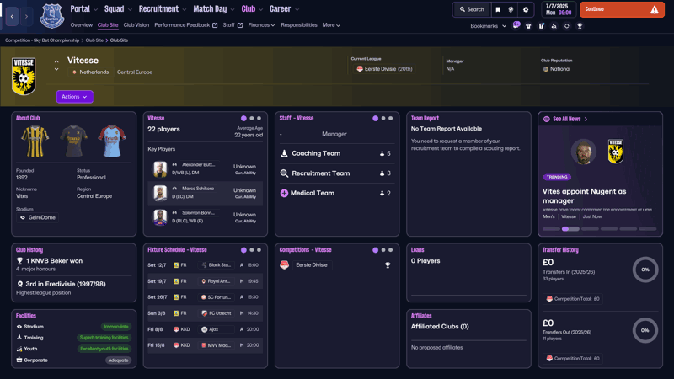Click Ajax club logo in fixtures
This screenshot has height=379, width=674.
click(x=204, y=329)
